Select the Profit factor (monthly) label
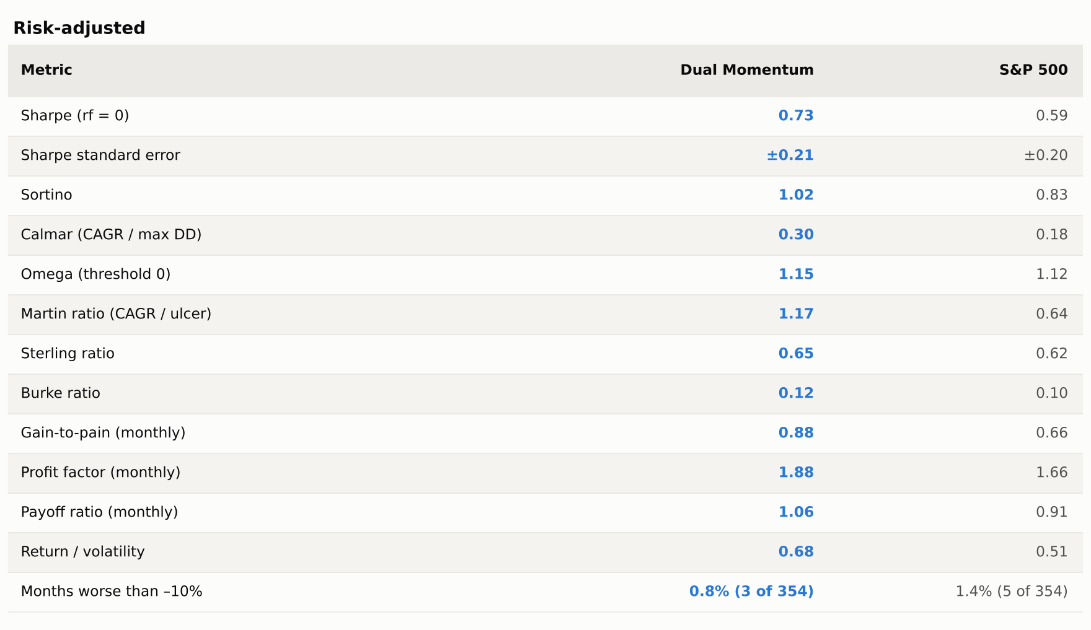The width and height of the screenshot is (1091, 630). click(101, 473)
